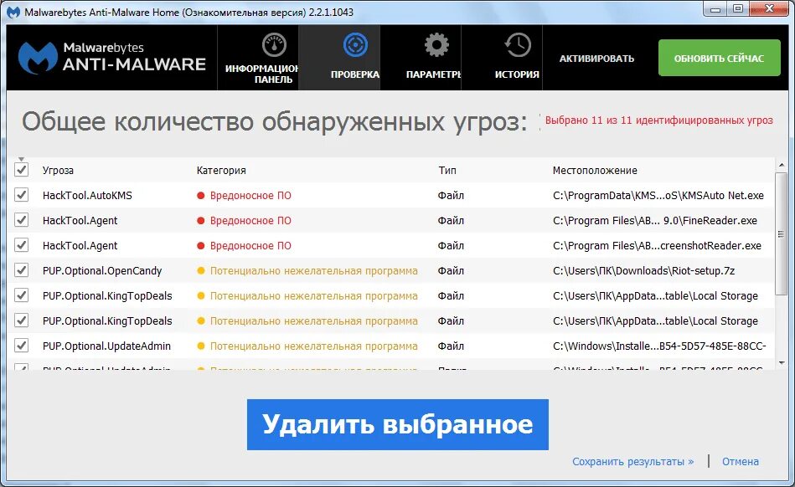The width and height of the screenshot is (795, 487).
Task: Open the Information Panel dashboard gauge icon
Action: tap(274, 45)
